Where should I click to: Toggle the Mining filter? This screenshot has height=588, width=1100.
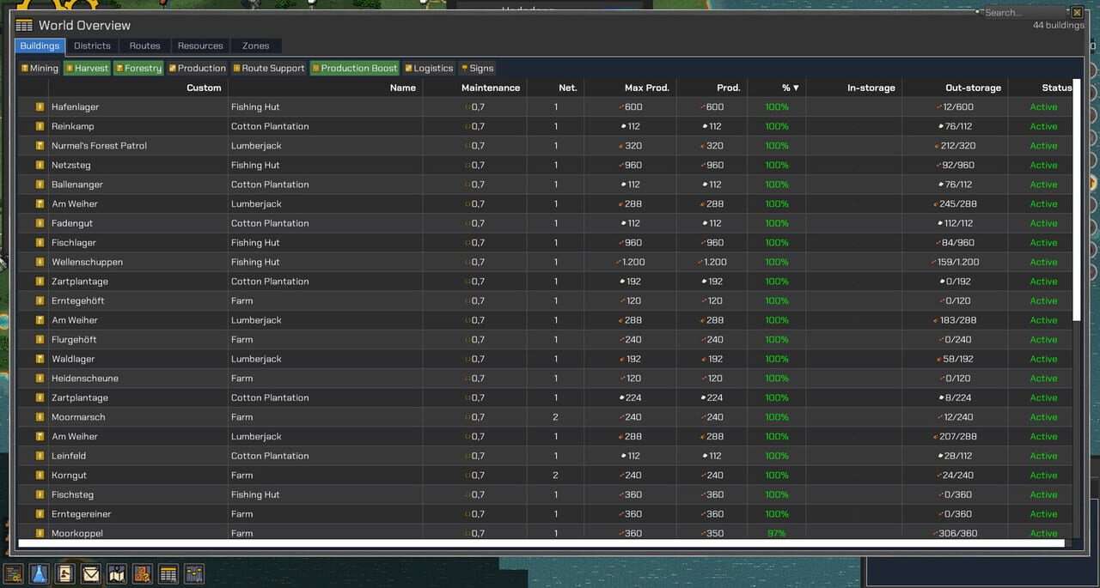click(40, 68)
